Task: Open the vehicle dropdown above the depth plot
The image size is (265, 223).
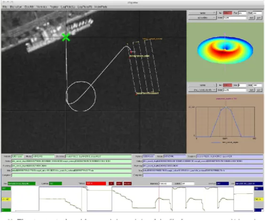Action: coord(203,85)
